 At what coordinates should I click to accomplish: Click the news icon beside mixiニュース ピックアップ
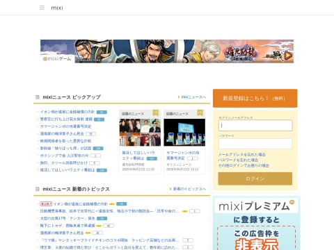click(38, 97)
